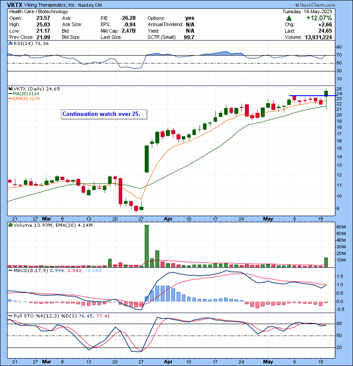This screenshot has width=353, height=366.
Task: Click the 60M volume axis label
Action: point(341,227)
